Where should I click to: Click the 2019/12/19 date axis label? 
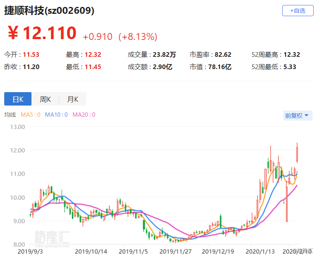point(218,251)
